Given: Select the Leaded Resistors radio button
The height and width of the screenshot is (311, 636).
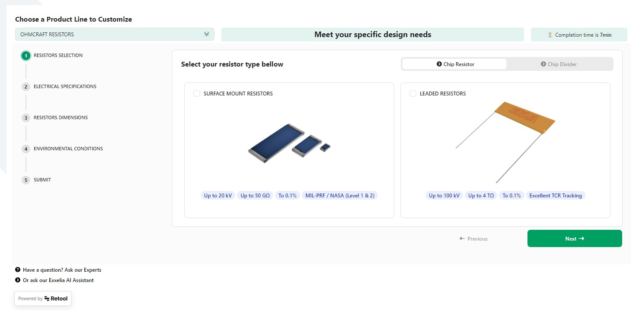Looking at the screenshot, I should [x=413, y=93].
